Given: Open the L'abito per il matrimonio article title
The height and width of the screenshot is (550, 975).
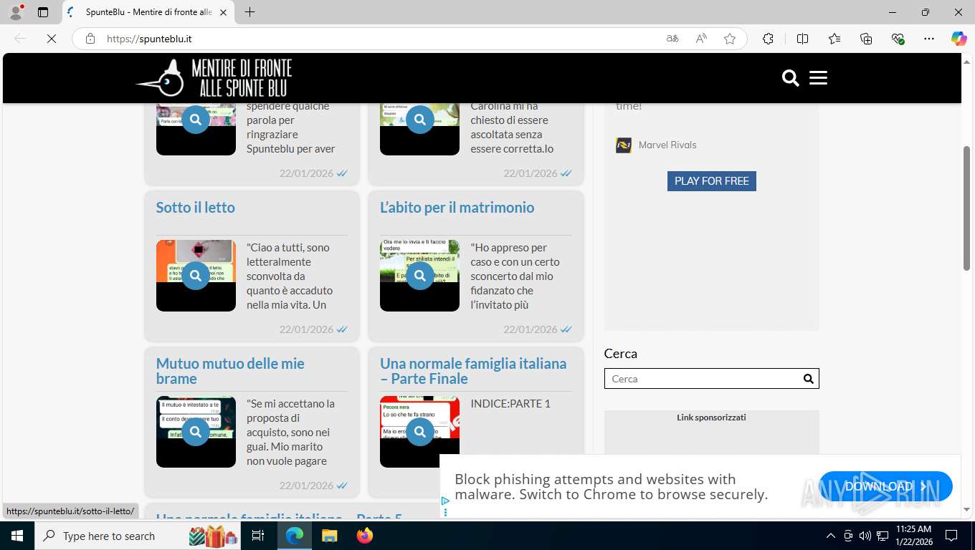Looking at the screenshot, I should pyautogui.click(x=457, y=207).
